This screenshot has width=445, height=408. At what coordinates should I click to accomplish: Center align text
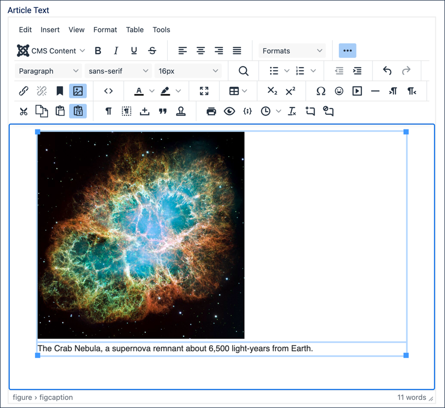coord(201,51)
